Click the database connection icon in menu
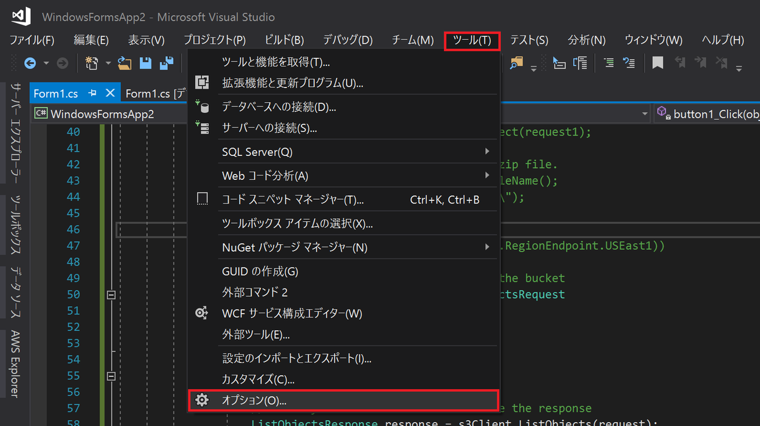The width and height of the screenshot is (760, 426). (x=202, y=106)
